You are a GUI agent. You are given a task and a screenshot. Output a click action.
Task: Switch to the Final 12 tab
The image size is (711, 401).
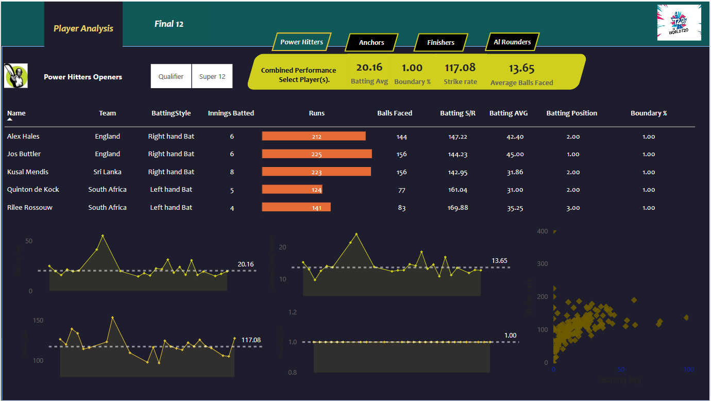169,24
